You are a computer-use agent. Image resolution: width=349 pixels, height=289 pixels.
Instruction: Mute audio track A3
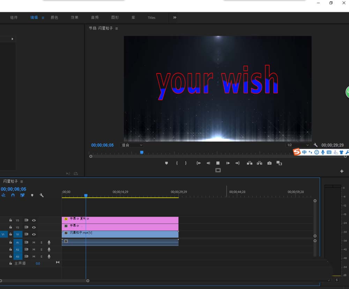pos(34,257)
